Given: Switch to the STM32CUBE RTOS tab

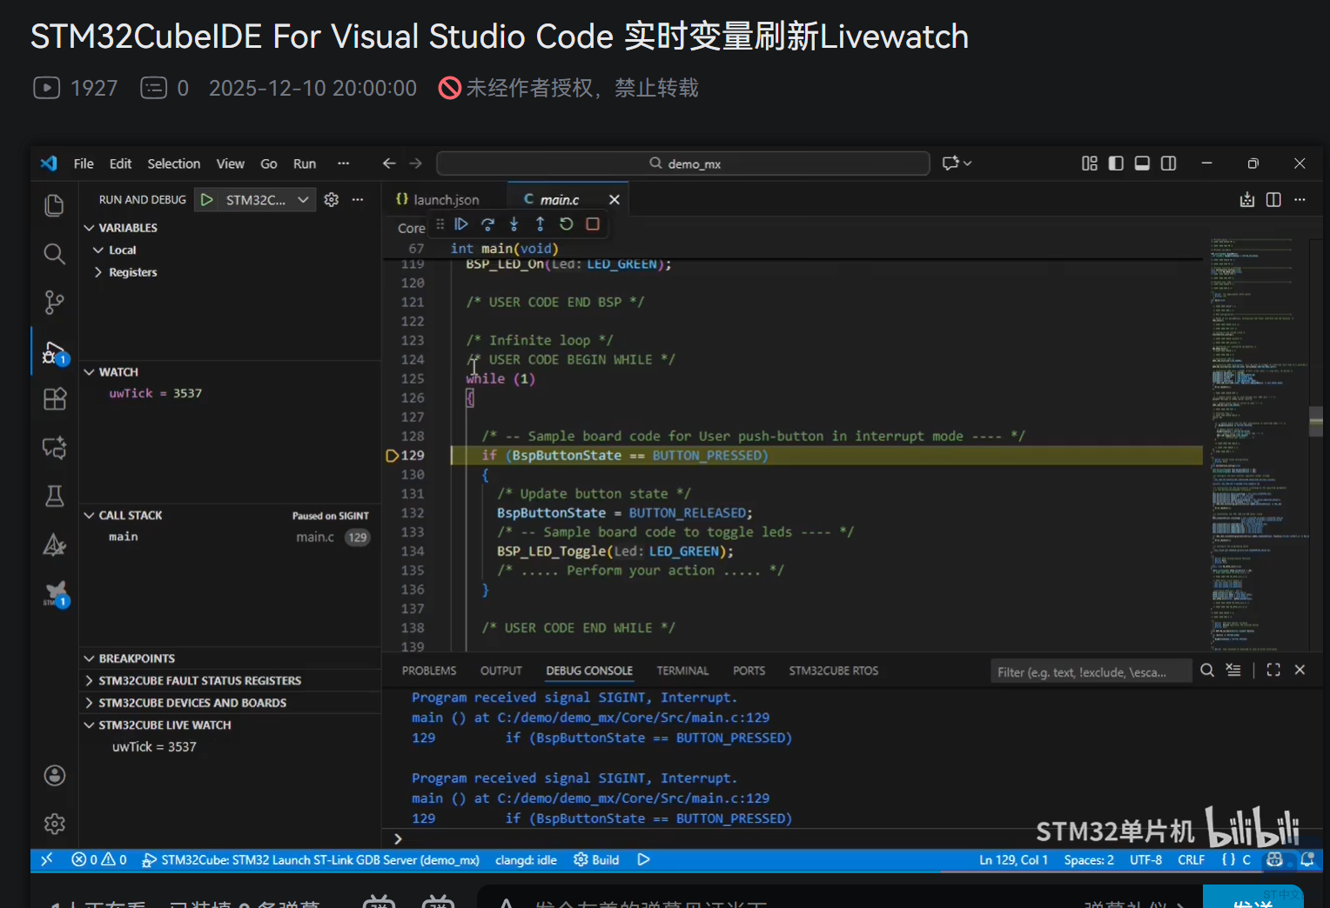Looking at the screenshot, I should [x=834, y=671].
